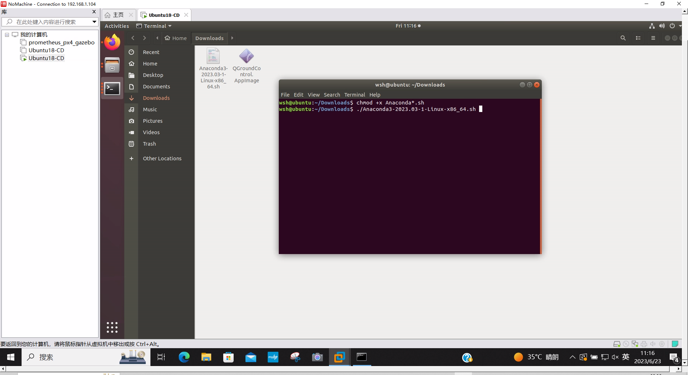Launch Firefox from the Ubuntu dock
The image size is (688, 375).
(112, 42)
